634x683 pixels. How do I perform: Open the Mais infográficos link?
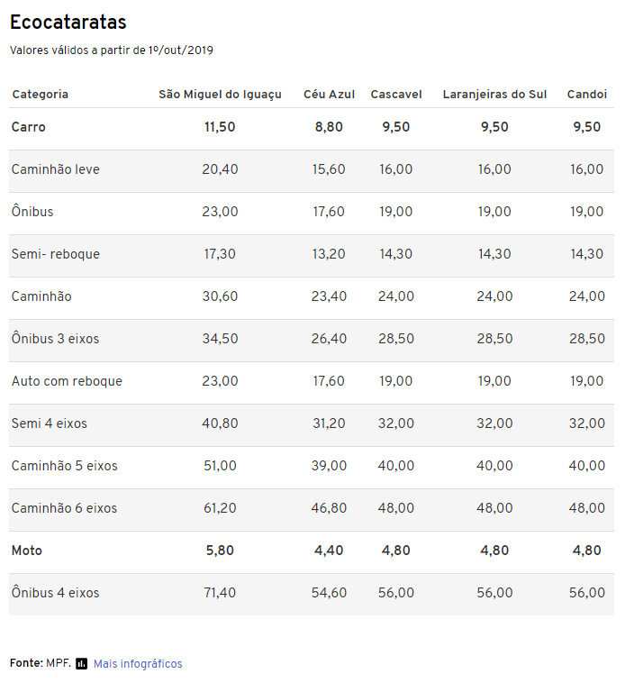pyautogui.click(x=138, y=663)
